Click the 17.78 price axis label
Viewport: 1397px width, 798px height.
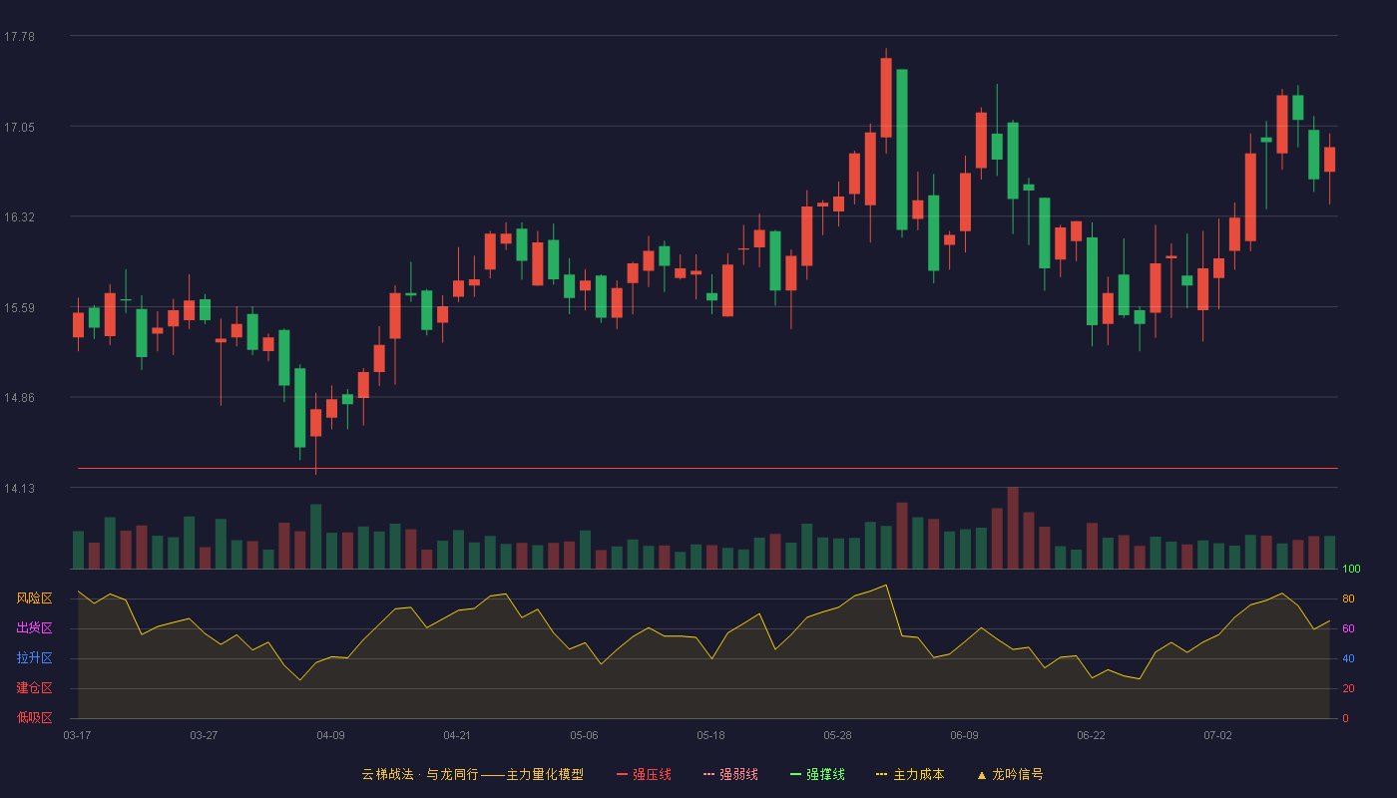click(x=19, y=37)
